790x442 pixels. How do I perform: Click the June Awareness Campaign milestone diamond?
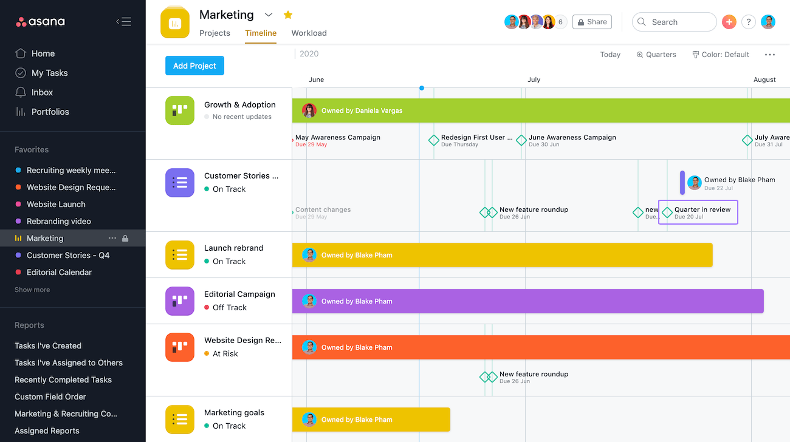[521, 140]
